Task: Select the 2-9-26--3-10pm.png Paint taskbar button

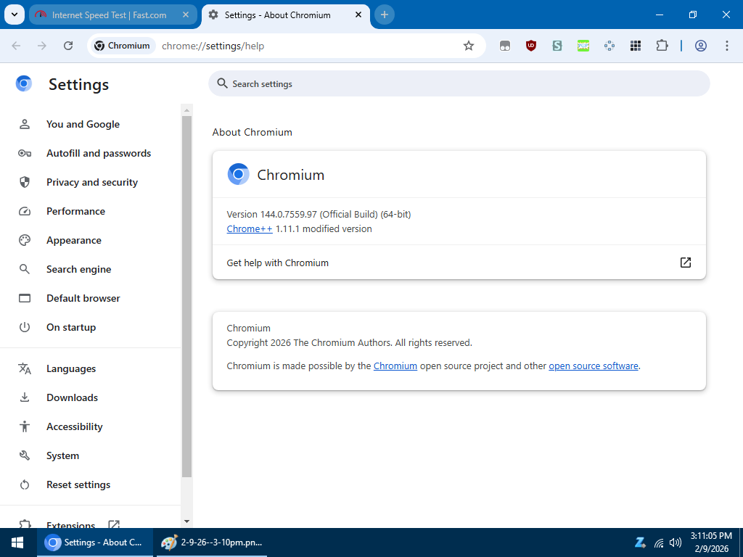Action: [211, 542]
